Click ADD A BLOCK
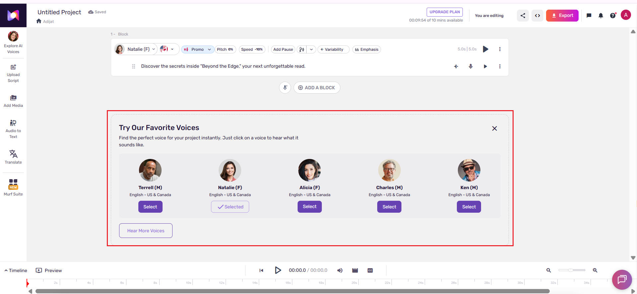Image resolution: width=637 pixels, height=294 pixels. (317, 88)
